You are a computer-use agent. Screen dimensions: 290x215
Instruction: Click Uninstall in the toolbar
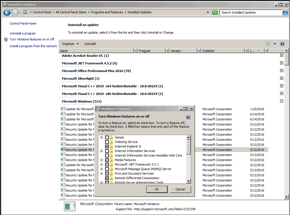point(90,44)
